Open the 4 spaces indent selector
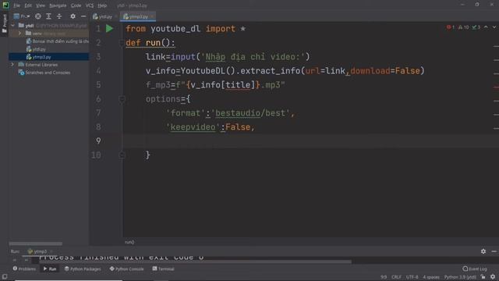The width and height of the screenshot is (499, 281). [431, 277]
